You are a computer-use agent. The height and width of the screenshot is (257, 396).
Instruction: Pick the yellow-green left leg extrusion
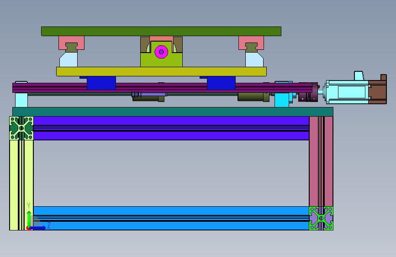21,185
